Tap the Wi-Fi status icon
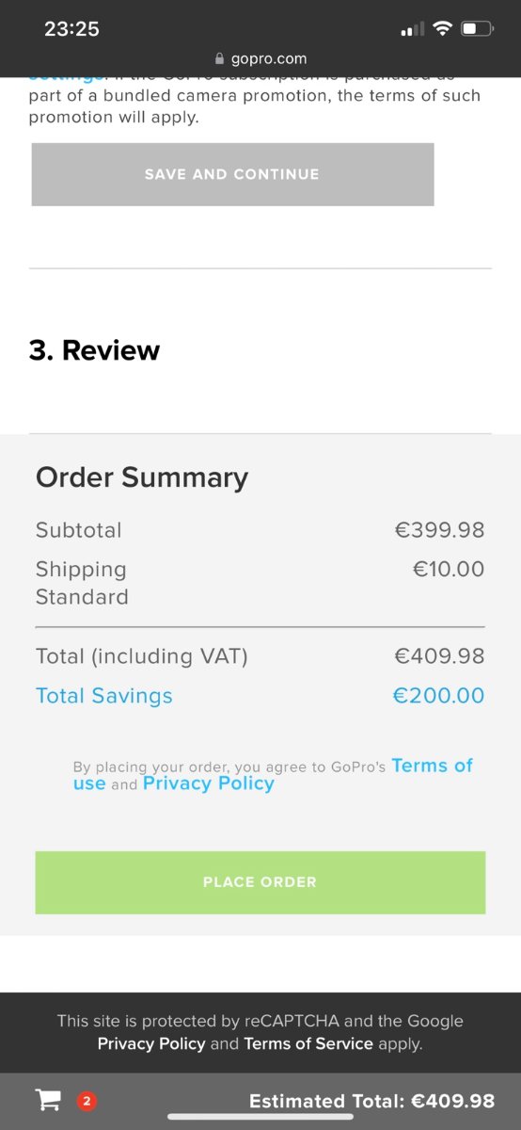Image resolution: width=521 pixels, height=1130 pixels. [442, 28]
